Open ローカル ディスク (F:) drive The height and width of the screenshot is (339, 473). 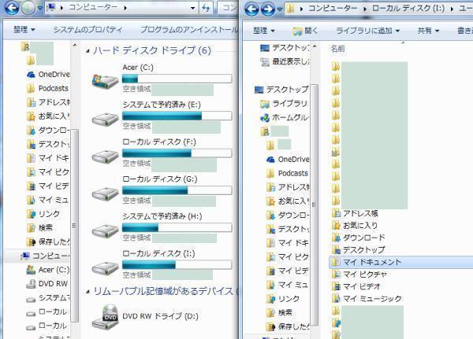103,155
